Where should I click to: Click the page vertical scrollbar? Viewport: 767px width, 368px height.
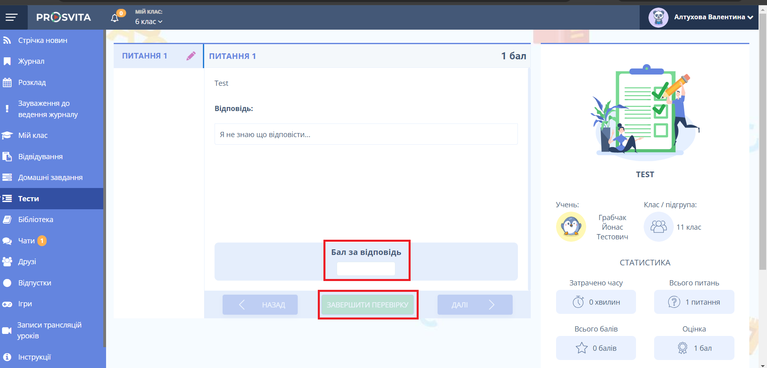pyautogui.click(x=762, y=160)
